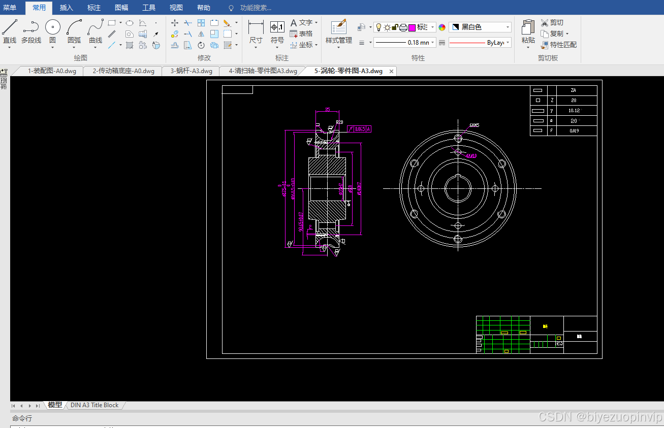Screen dimensions: 664x428
Task: Switch to DIN A3 Title Block layout
Action: [x=94, y=405]
